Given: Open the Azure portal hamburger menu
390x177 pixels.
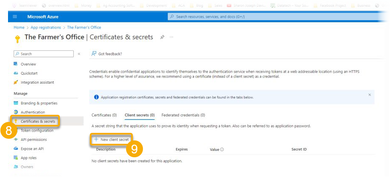Looking at the screenshot, I should pyautogui.click(x=15, y=16).
